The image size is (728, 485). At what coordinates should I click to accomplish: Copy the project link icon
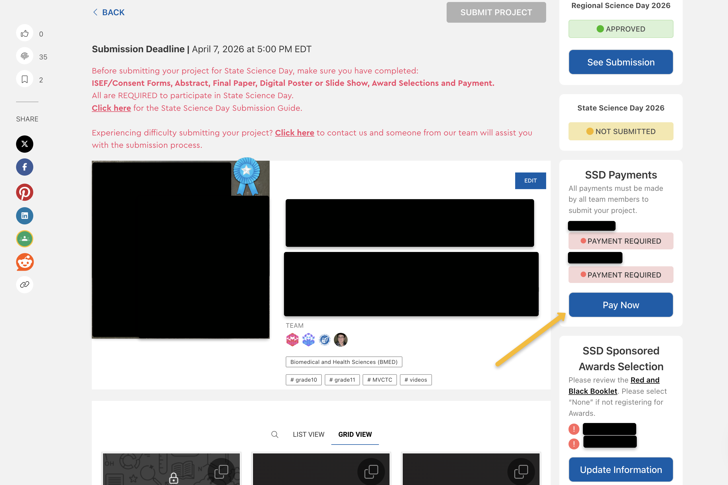pos(24,285)
